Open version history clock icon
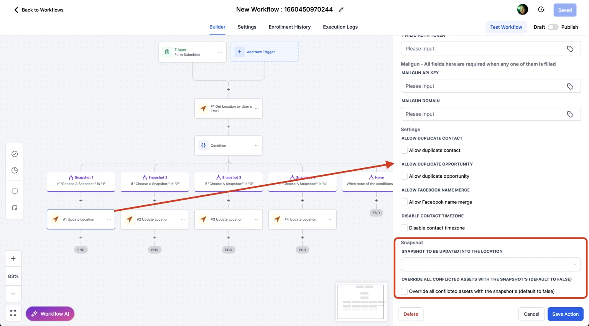Image resolution: width=589 pixels, height=326 pixels. (x=541, y=10)
